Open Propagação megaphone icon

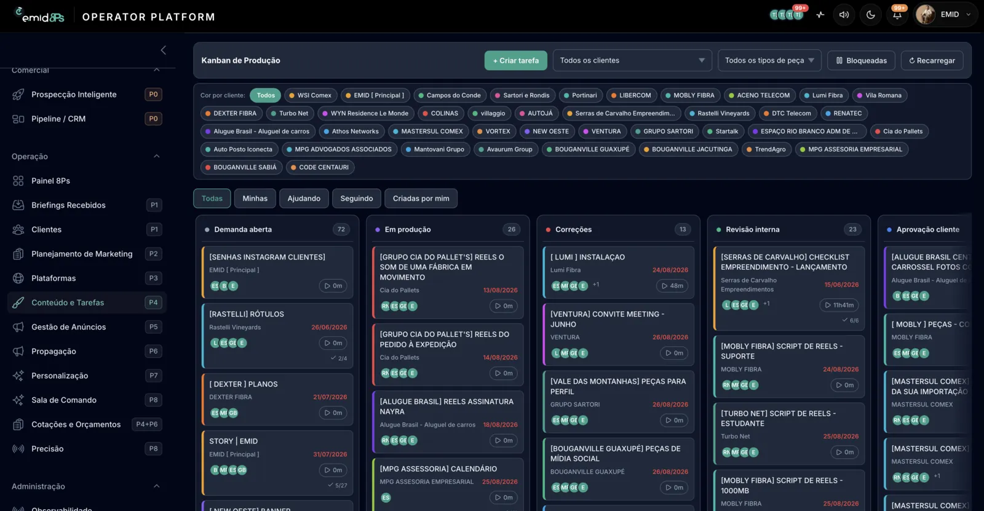coord(18,351)
